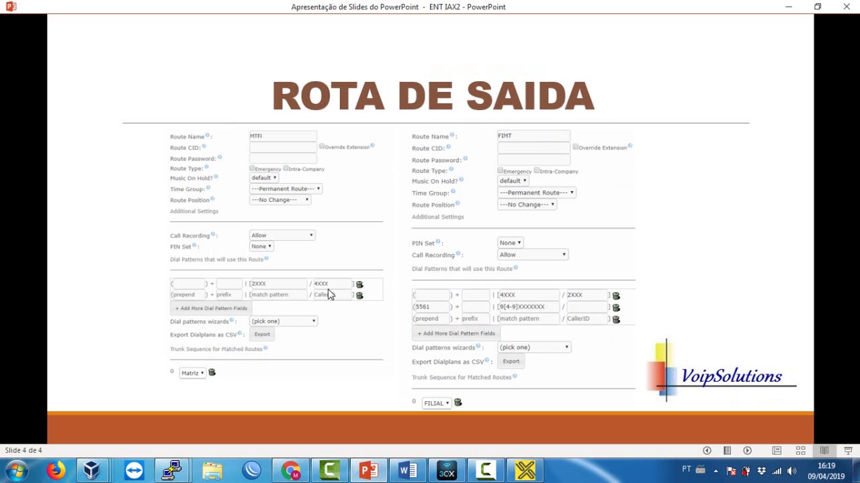This screenshot has width=860, height=483.
Task: Open Call Recording dropdown in FIMT route
Action: (533, 255)
